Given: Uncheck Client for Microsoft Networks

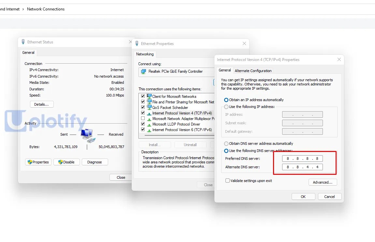Looking at the screenshot, I should (143, 96).
